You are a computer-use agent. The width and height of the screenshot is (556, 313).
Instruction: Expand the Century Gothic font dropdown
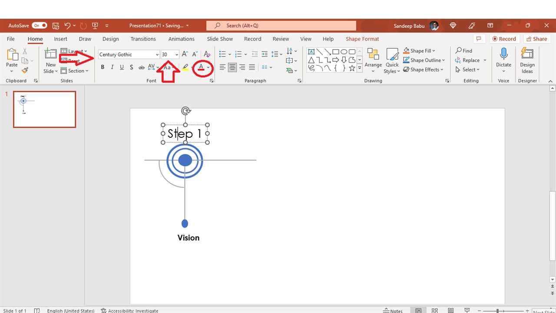[157, 55]
